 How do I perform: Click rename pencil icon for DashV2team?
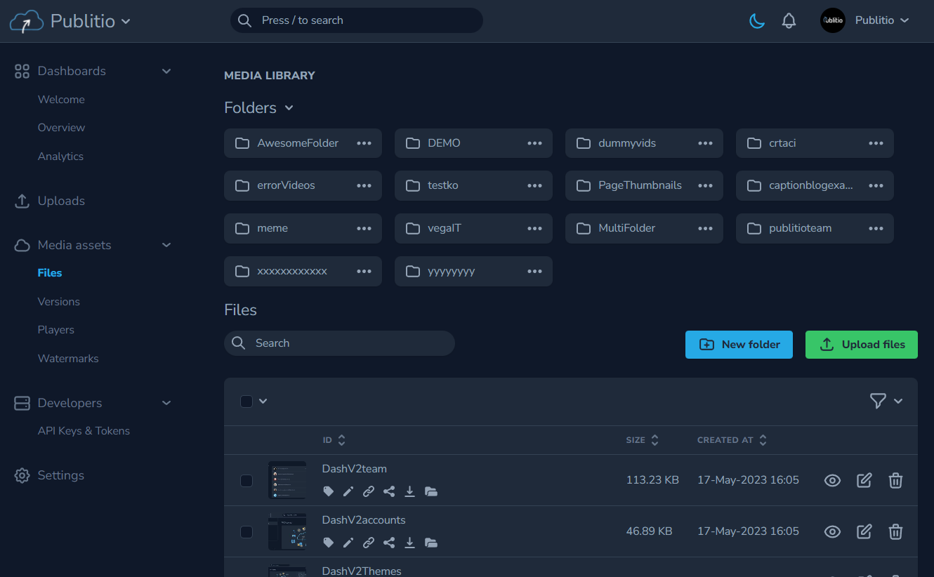pyautogui.click(x=348, y=491)
